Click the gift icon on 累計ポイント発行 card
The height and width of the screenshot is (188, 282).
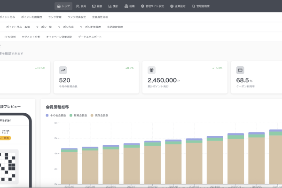(x=151, y=70)
